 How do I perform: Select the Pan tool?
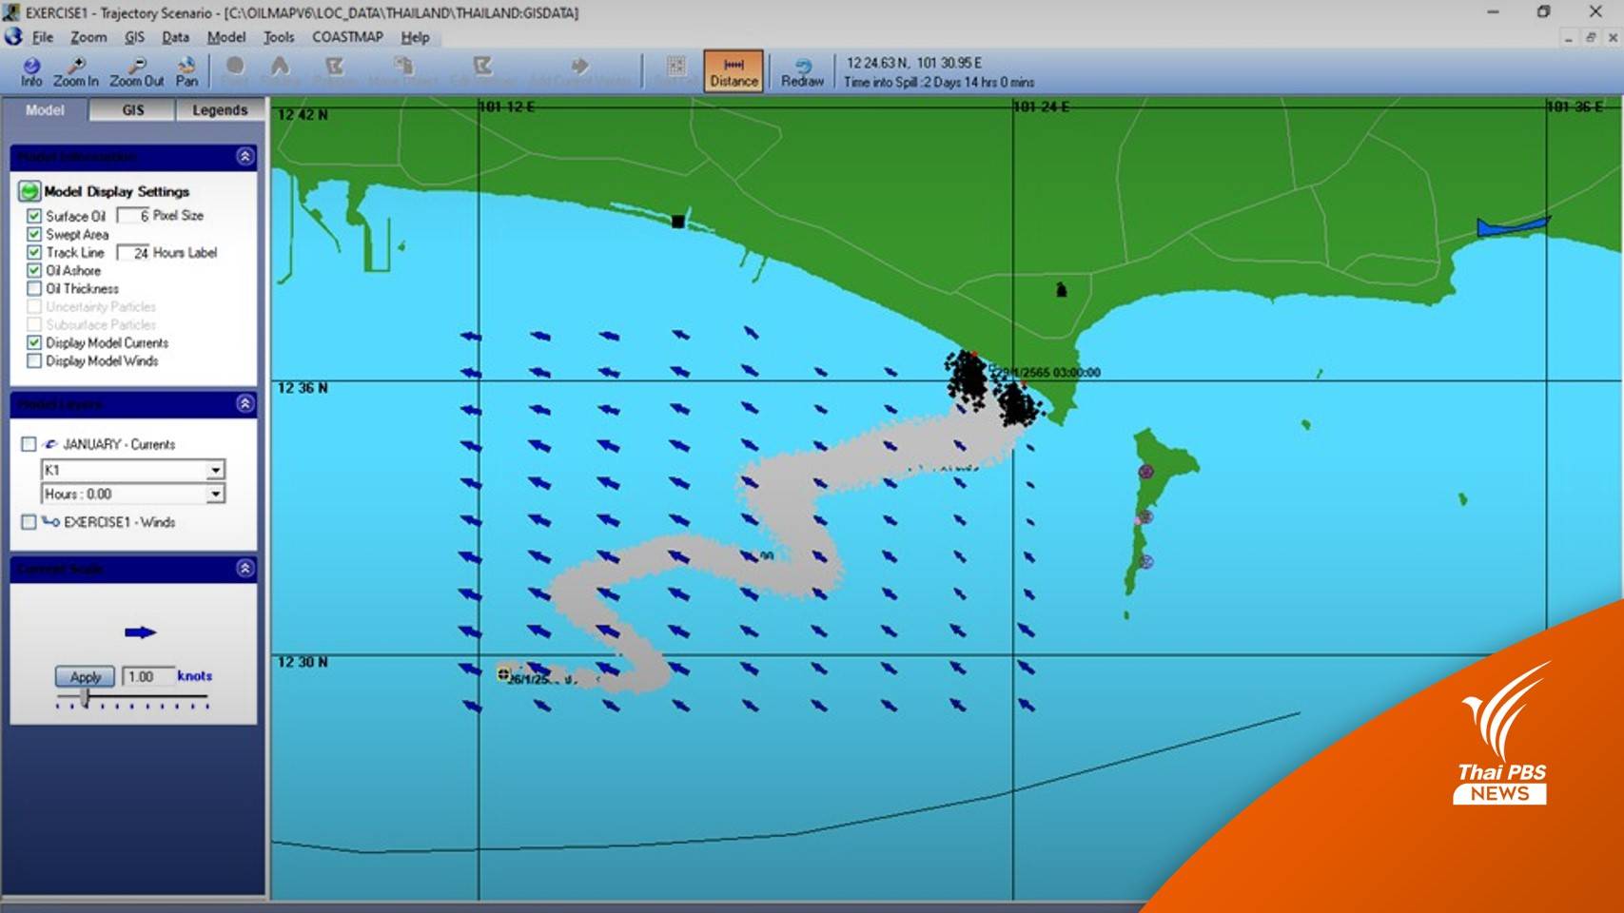coord(186,71)
